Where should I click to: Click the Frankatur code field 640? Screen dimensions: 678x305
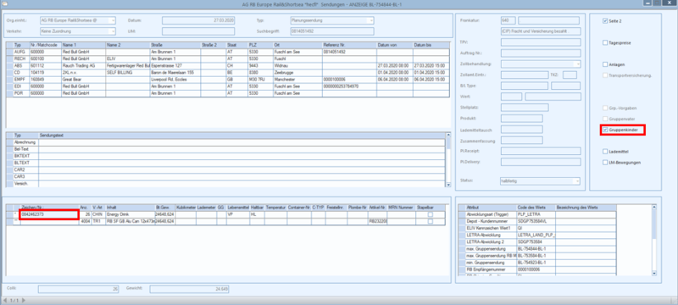(508, 20)
